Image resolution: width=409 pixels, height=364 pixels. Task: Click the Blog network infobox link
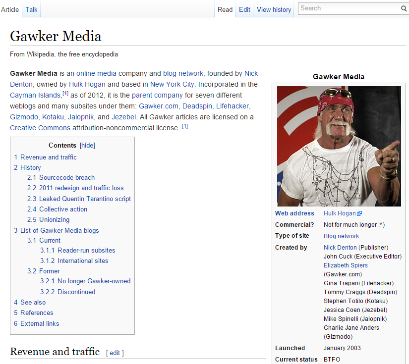pos(341,236)
